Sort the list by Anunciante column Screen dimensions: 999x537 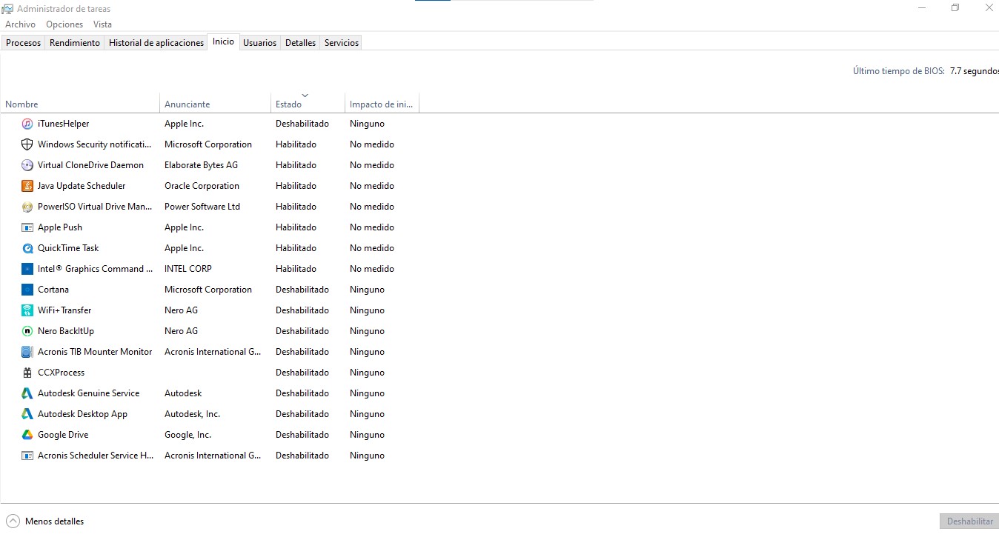point(215,104)
